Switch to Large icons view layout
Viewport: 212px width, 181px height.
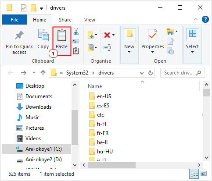[204, 174]
